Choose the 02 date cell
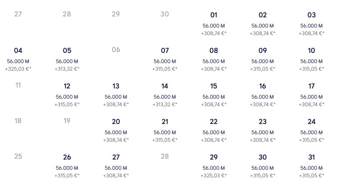This screenshot has height=196, width=337. pyautogui.click(x=263, y=24)
